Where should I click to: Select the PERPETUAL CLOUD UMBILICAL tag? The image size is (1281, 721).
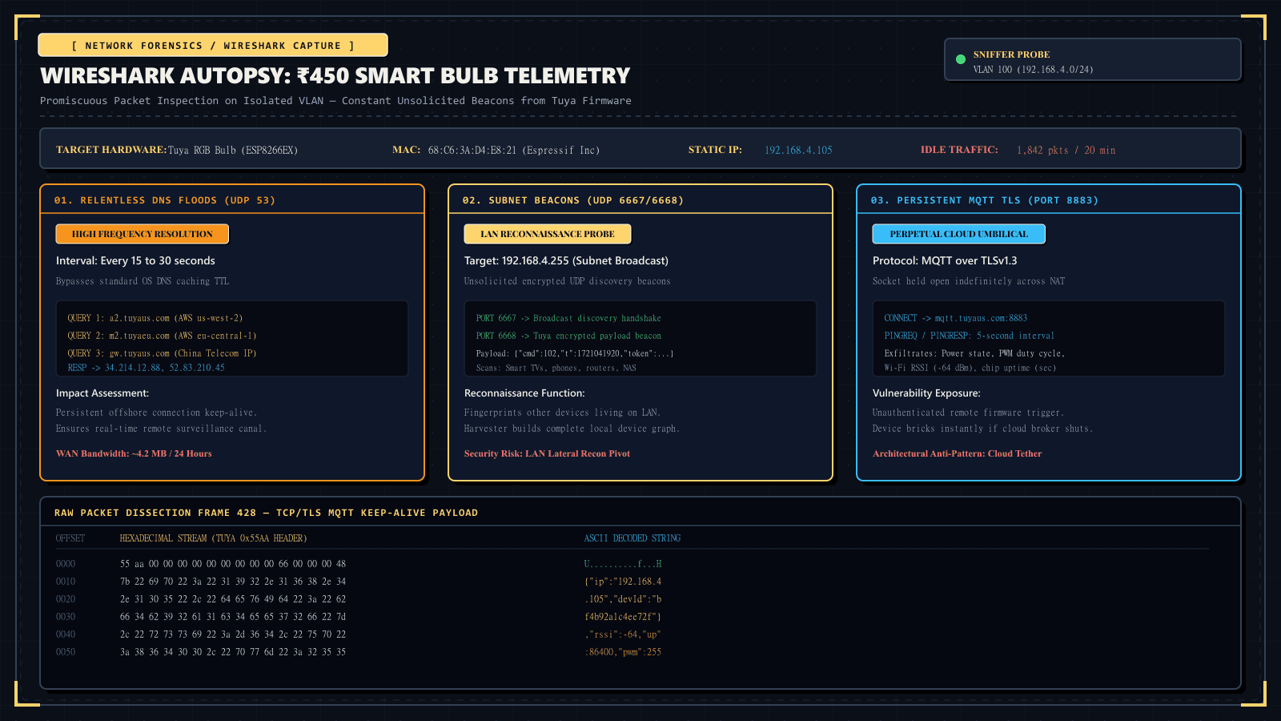(959, 234)
